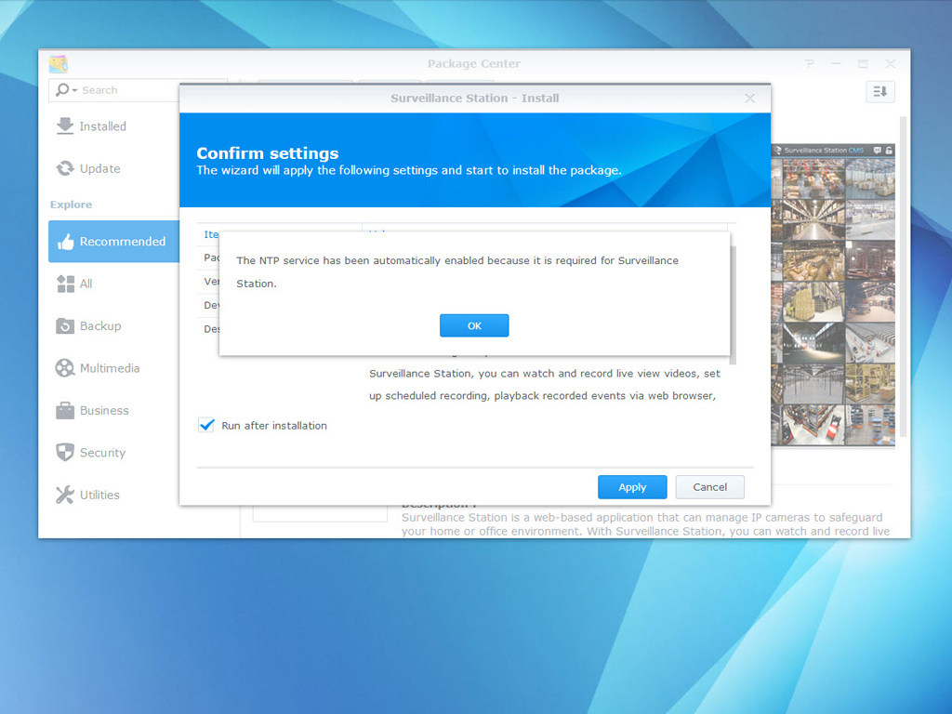Viewport: 952px width, 714px height.
Task: Click the Recommended thumbs-up icon
Action: [65, 242]
